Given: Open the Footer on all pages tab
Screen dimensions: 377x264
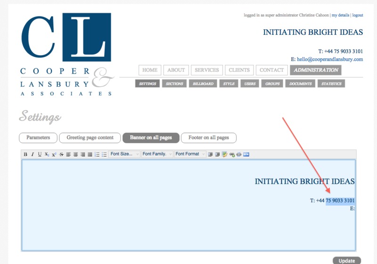Looking at the screenshot, I should click(208, 138).
